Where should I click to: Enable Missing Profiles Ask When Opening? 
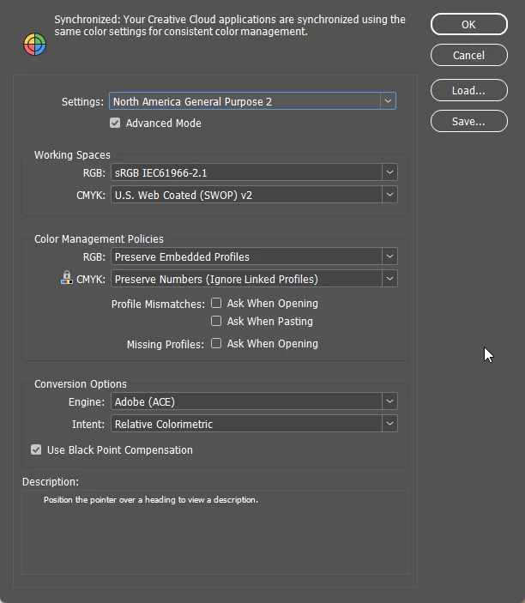pos(216,343)
